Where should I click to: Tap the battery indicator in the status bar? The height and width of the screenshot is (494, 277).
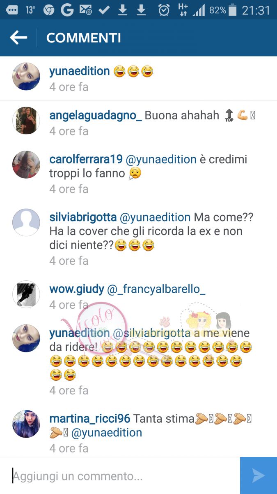coord(233,10)
